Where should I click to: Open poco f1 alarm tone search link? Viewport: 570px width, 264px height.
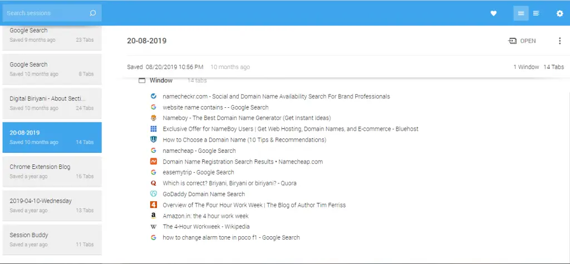click(x=231, y=237)
